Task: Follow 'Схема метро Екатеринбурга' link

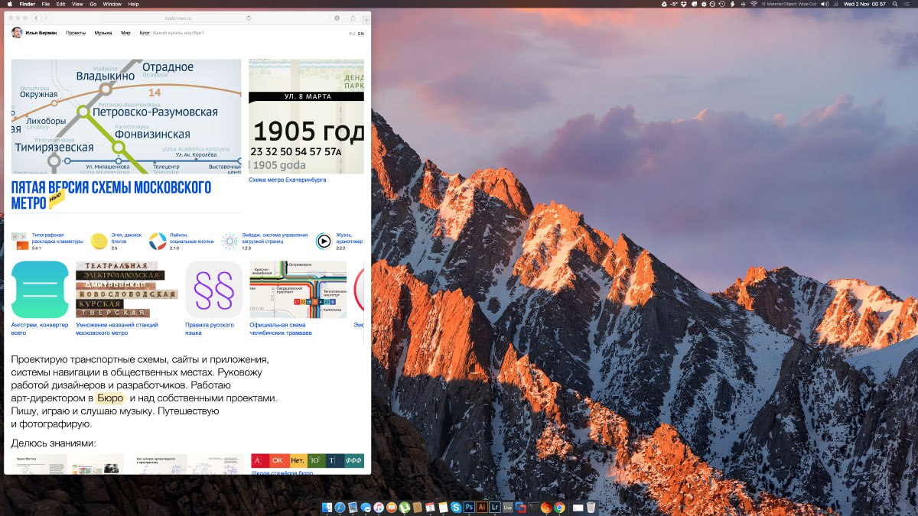Action: pos(288,180)
